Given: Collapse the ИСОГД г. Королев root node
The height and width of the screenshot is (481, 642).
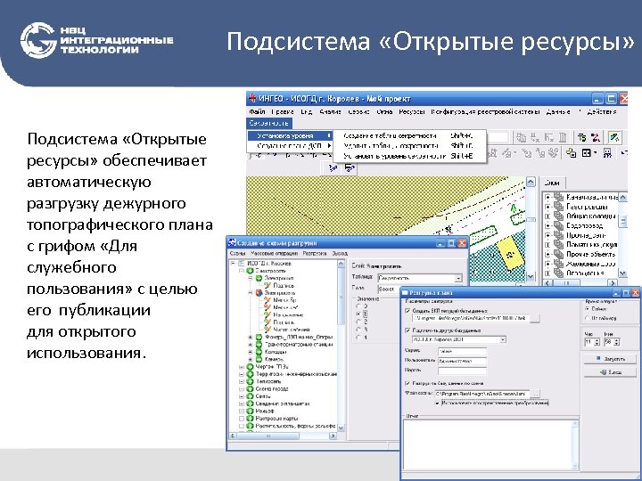Looking at the screenshot, I should click(x=233, y=264).
